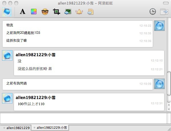Send a file using the document arrow icon
The height and width of the screenshot is (131, 171).
(x=91, y=12)
